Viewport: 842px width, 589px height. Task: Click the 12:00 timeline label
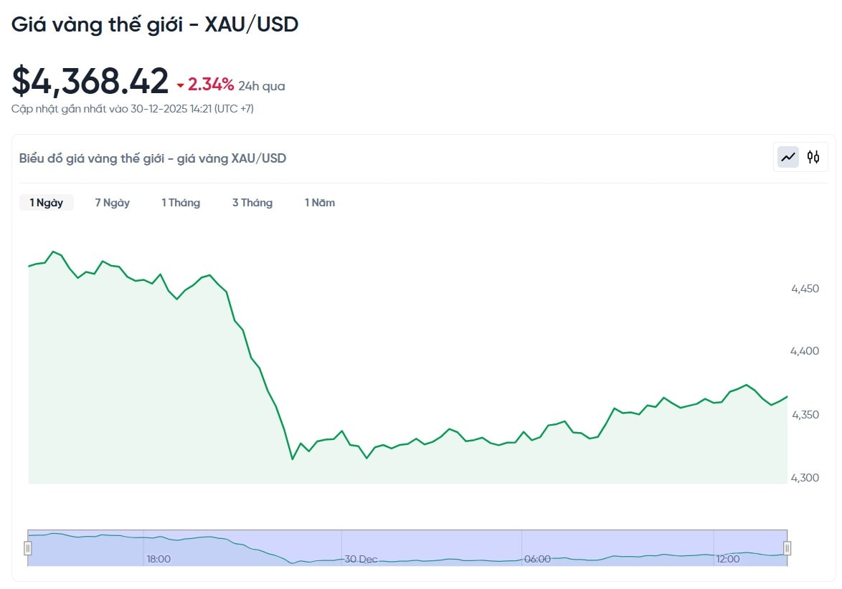coord(729,559)
